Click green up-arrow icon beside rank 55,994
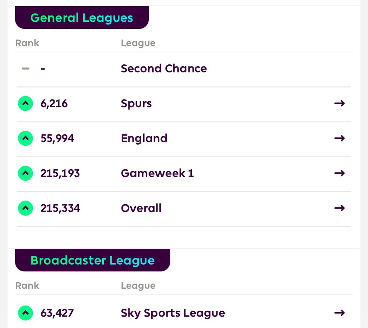This screenshot has height=328, width=368. [25, 138]
